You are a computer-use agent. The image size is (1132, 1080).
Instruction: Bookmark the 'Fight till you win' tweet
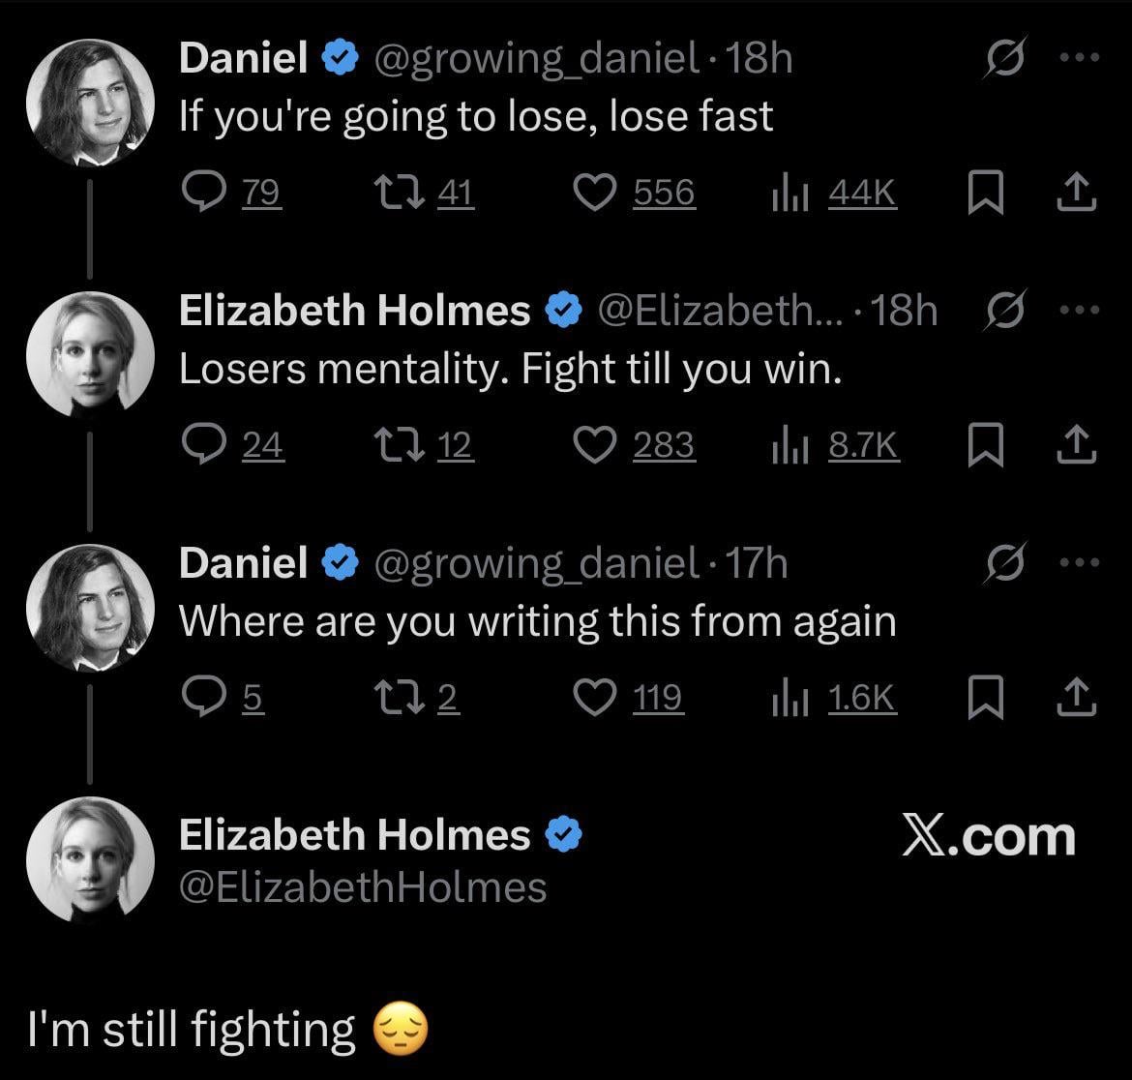point(982,445)
